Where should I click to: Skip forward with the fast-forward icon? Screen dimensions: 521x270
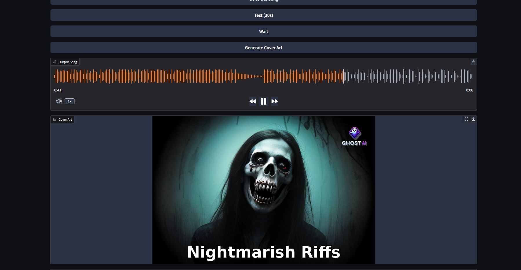tap(274, 101)
